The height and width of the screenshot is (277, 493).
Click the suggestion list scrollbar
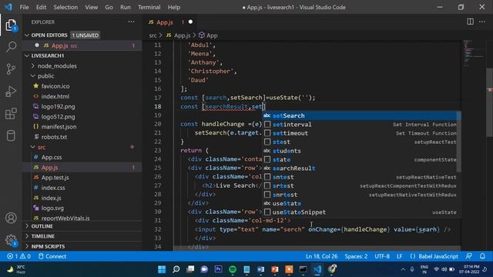459,142
